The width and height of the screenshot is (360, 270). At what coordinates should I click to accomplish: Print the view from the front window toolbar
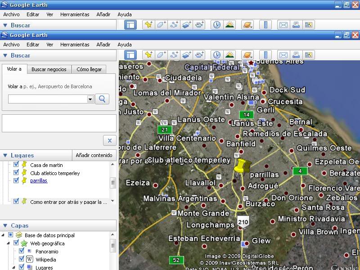pyautogui.click(x=296, y=55)
